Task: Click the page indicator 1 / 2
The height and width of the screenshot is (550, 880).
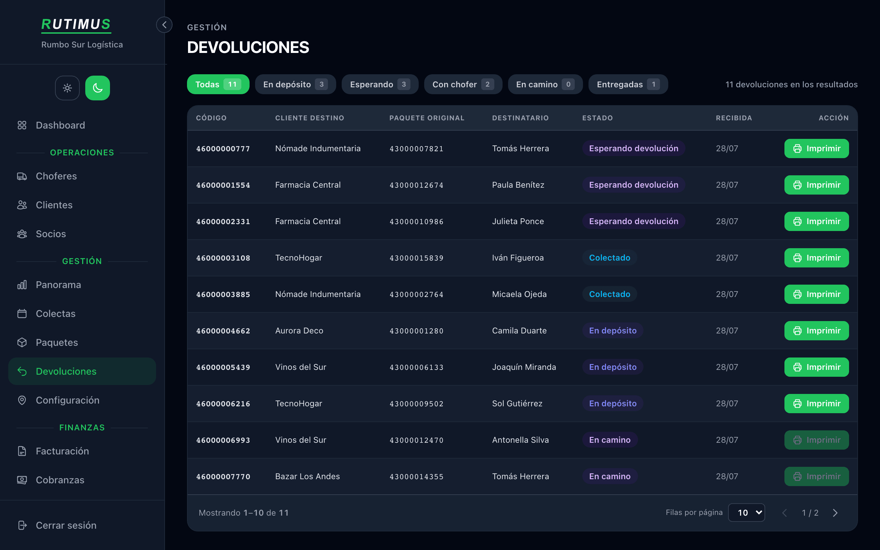Action: point(810,513)
